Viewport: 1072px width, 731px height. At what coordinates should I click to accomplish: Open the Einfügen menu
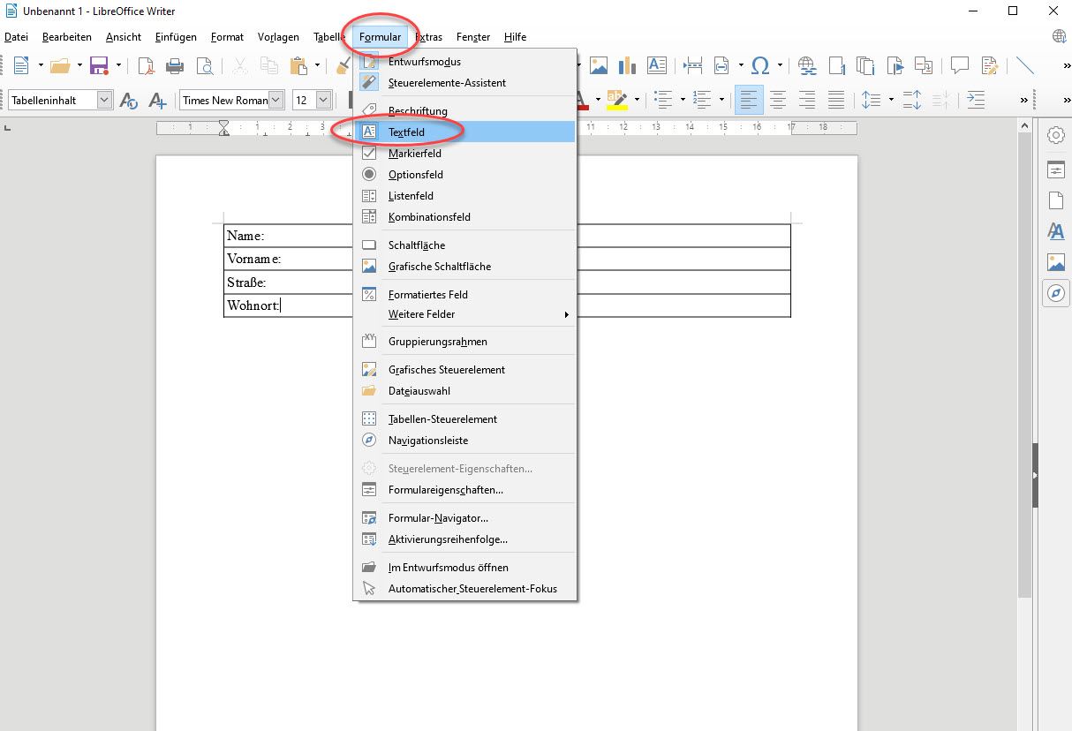pos(176,37)
